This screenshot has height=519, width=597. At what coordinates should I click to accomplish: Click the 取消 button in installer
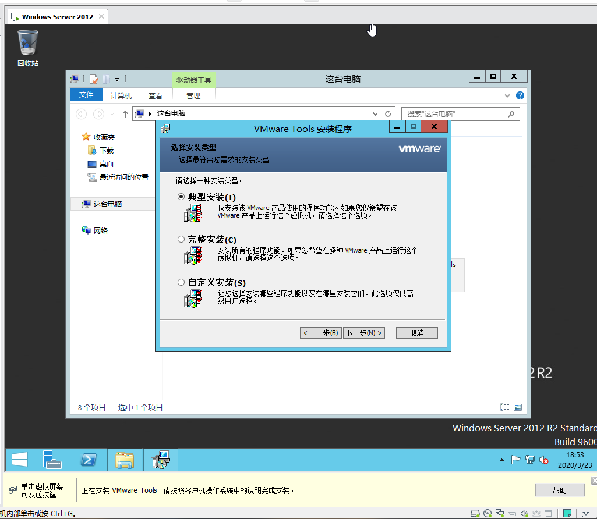[416, 333]
